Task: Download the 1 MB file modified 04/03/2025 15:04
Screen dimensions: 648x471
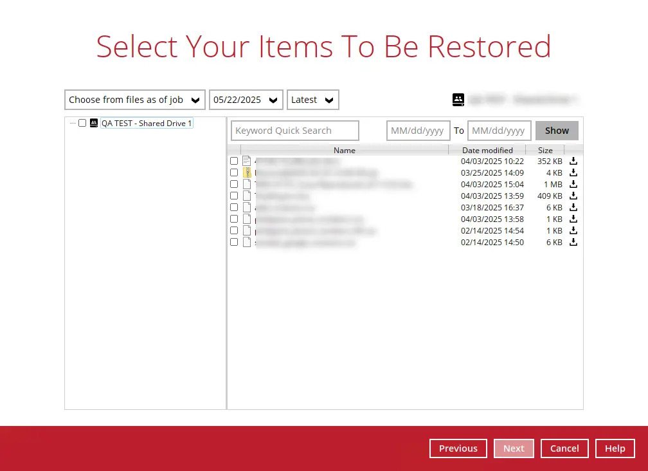Action: coord(573,184)
